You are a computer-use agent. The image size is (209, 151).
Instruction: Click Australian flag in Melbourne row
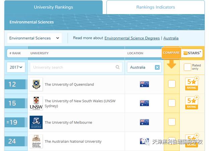pyautogui.click(x=144, y=122)
